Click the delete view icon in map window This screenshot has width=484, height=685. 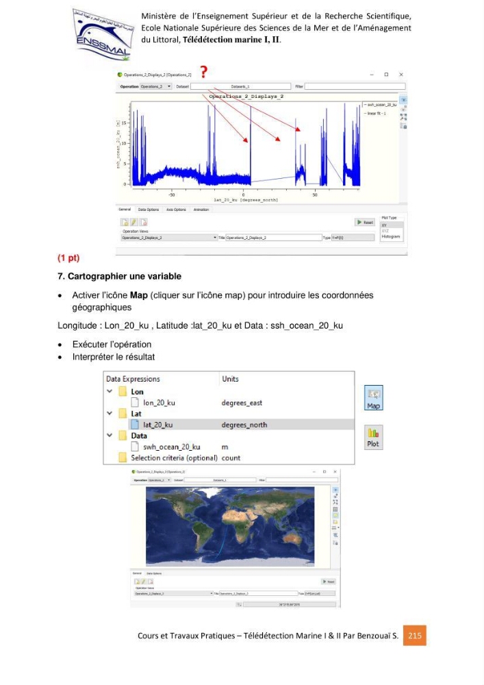150,582
